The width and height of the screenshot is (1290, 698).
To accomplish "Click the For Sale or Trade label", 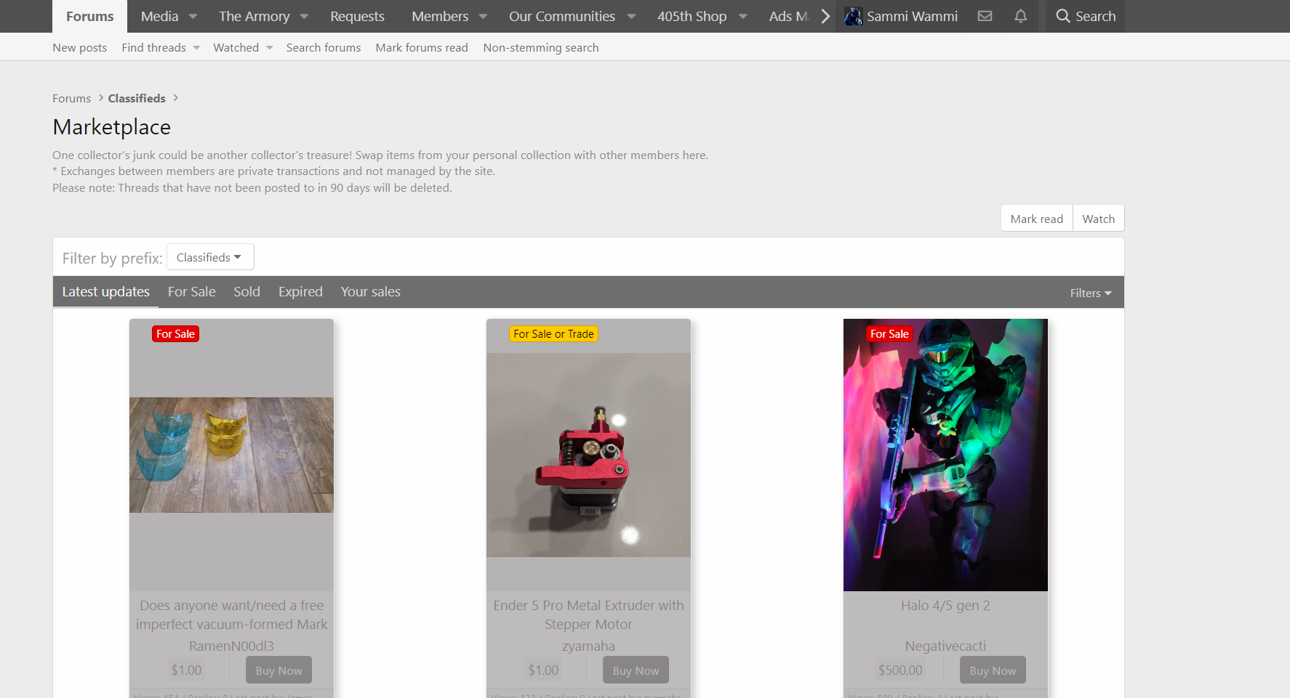I will (x=553, y=334).
